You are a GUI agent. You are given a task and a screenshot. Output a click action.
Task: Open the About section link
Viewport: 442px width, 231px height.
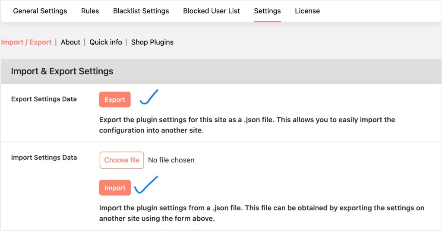(70, 42)
